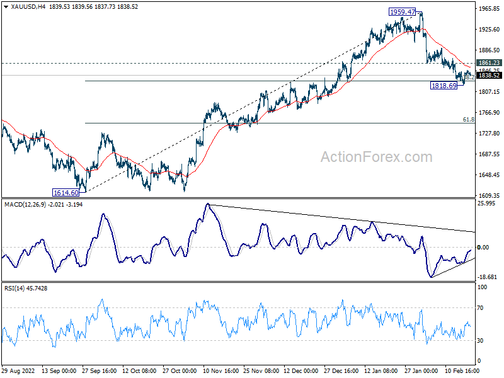Select the RSI(14) 45.7428 indicator label
Image resolution: width=504 pixels, height=378 pixels.
click(x=26, y=289)
